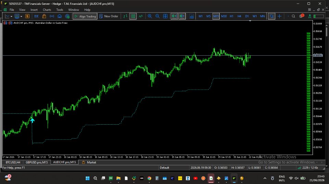
Task: Switch to the GBPUSD.pro,M15 chart tab
Action: click(37, 162)
